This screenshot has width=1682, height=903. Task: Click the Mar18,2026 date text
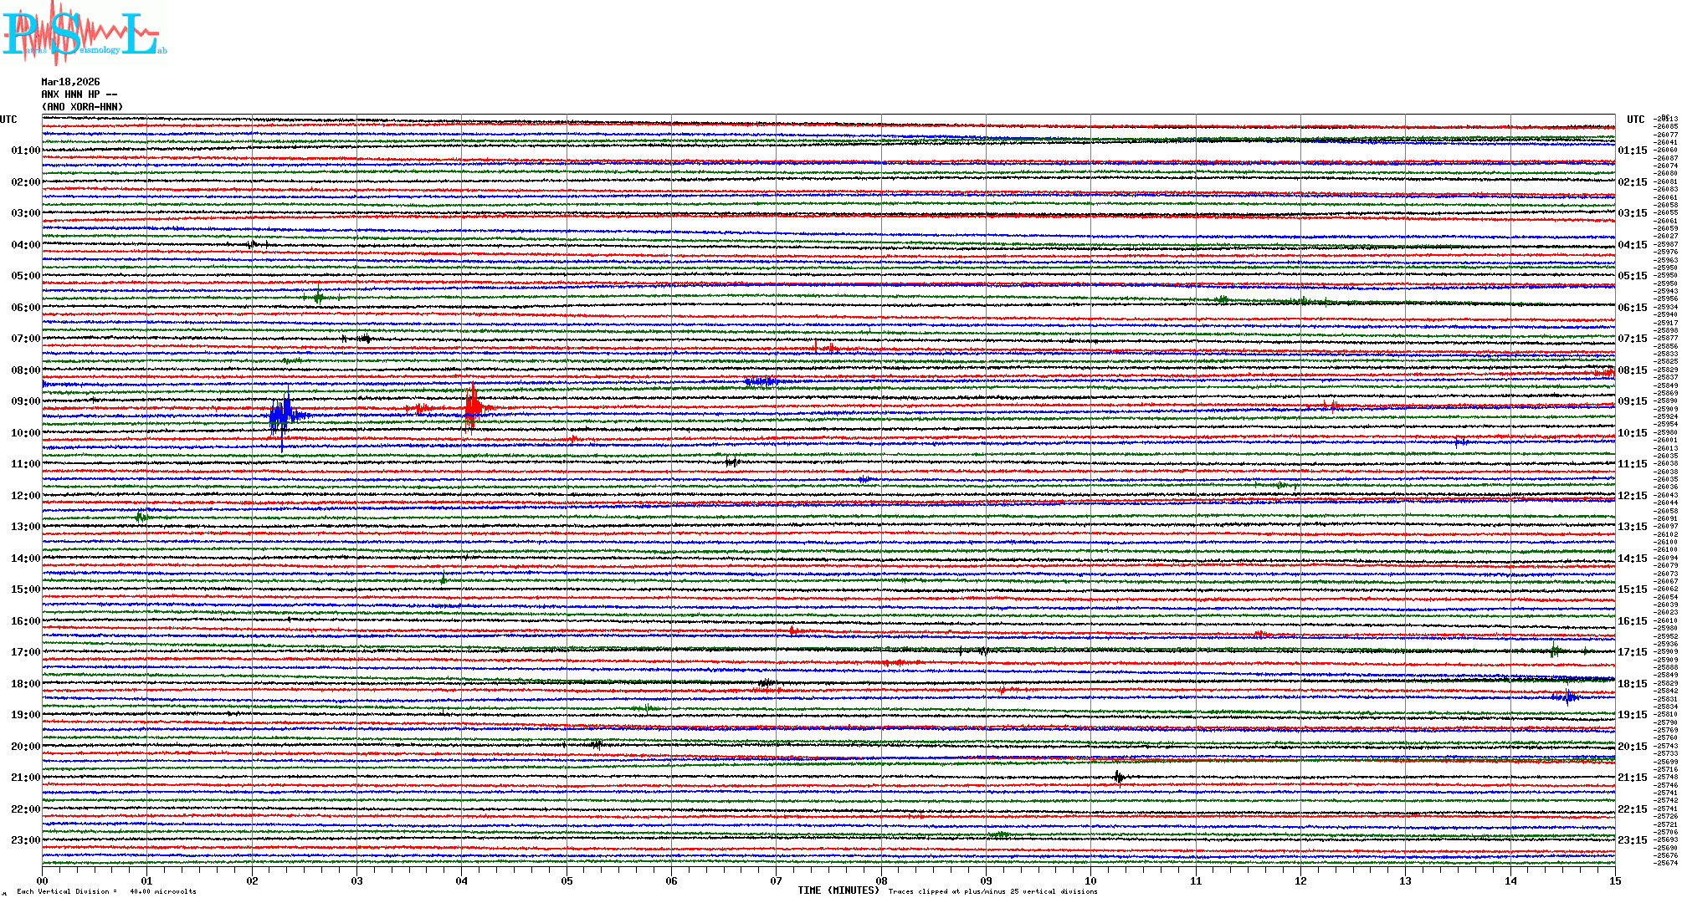[70, 82]
